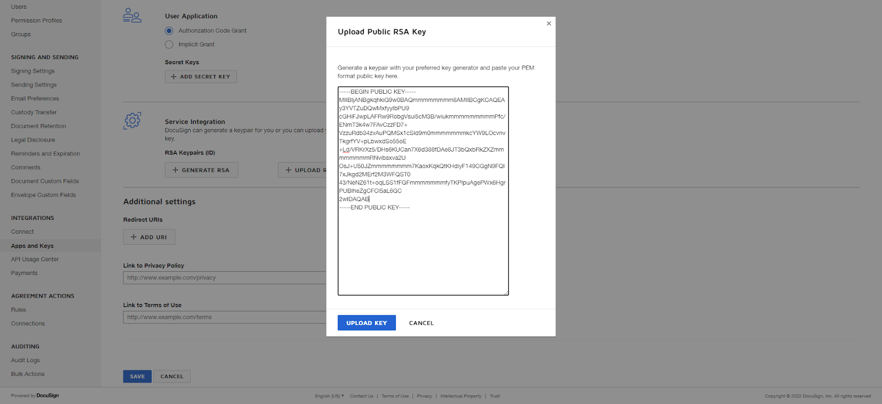The width and height of the screenshot is (882, 404).
Task: Open Permission Profiles in sidebar
Action: click(36, 20)
